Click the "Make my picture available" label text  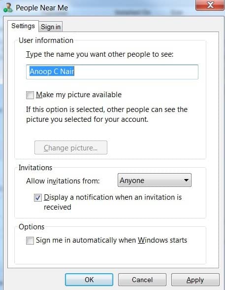[79, 95]
